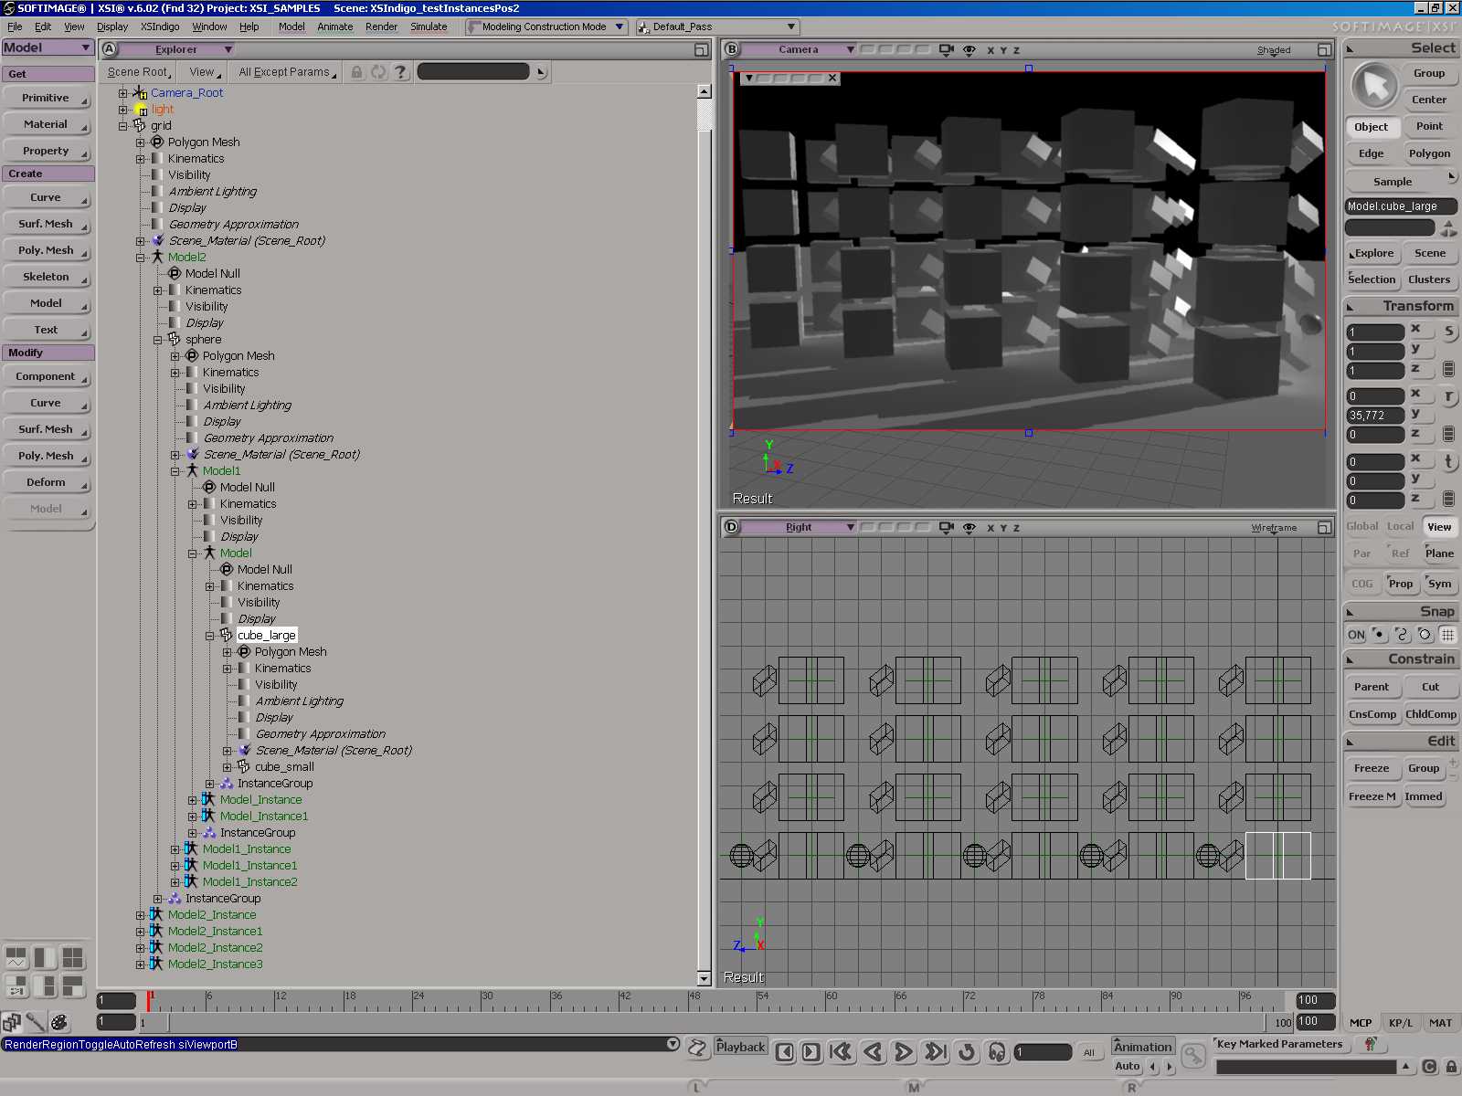Click the audio headphones icon in playback
Viewport: 1462px width, 1096px height.
(997, 1052)
